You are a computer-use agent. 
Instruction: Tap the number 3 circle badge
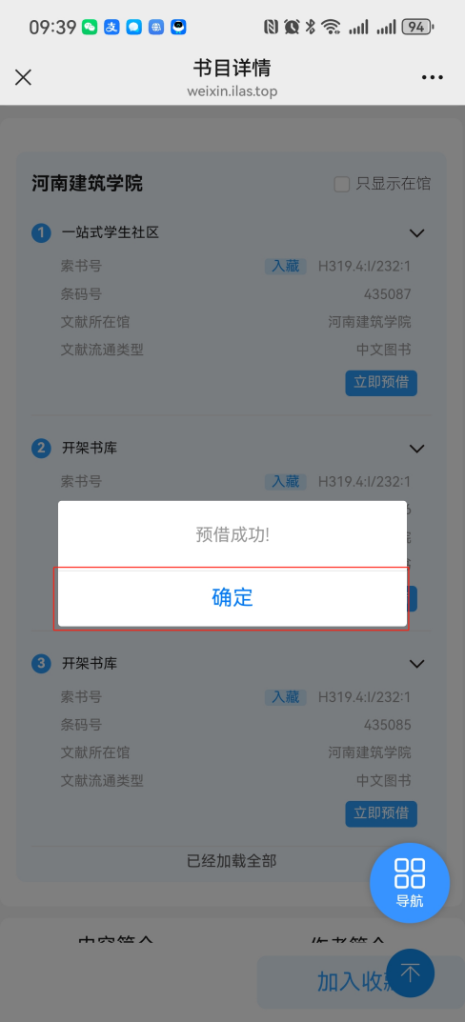point(41,664)
